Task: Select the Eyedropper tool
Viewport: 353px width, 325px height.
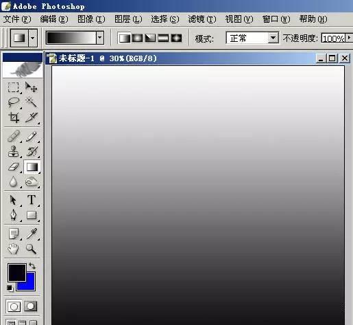Action: [x=32, y=234]
